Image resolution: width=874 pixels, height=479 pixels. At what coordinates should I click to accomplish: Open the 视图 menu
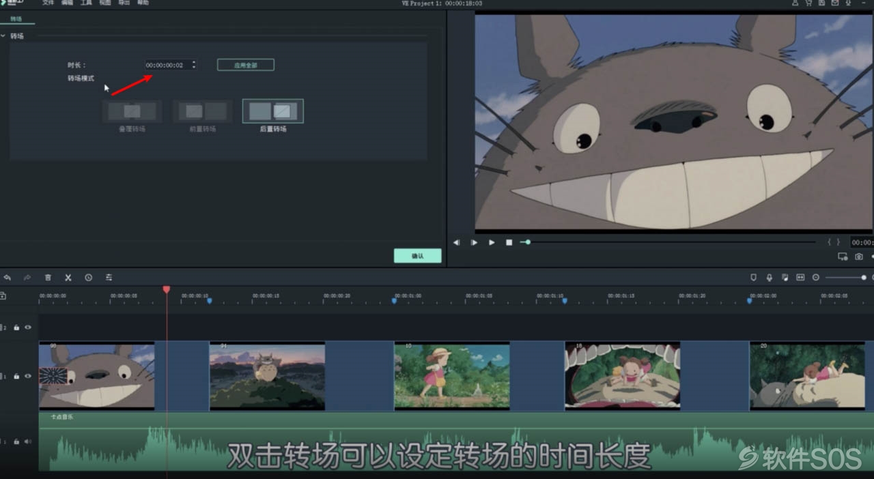pyautogui.click(x=104, y=3)
